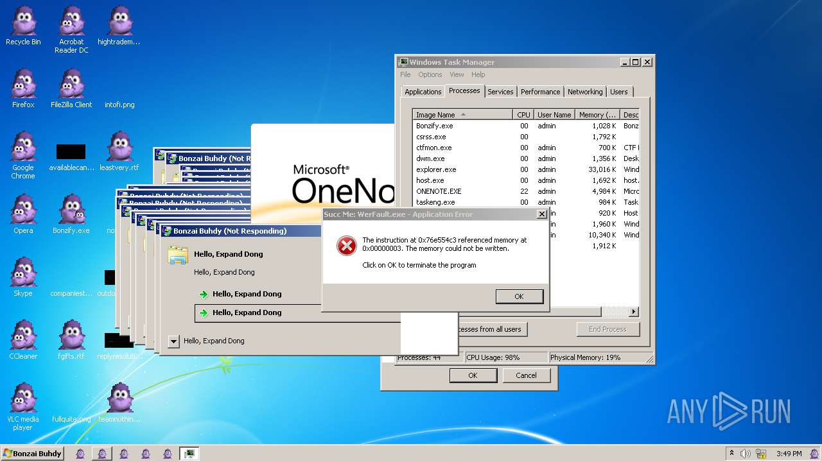The image size is (822, 462).
Task: Launch Acrobat Reader DC from desktop
Action: click(71, 30)
